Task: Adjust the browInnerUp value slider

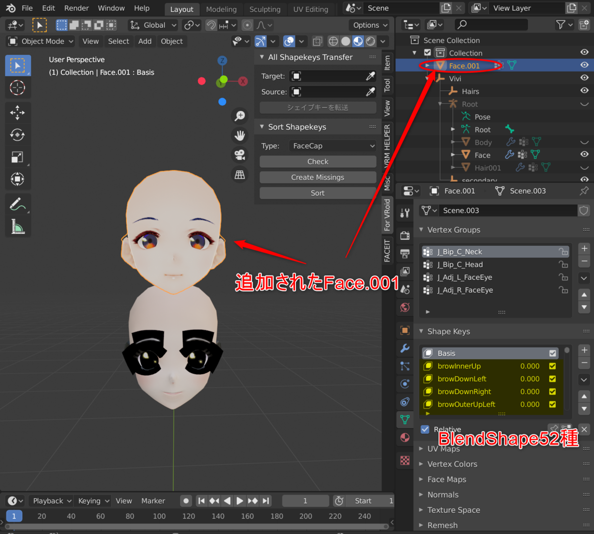Action: [x=530, y=366]
